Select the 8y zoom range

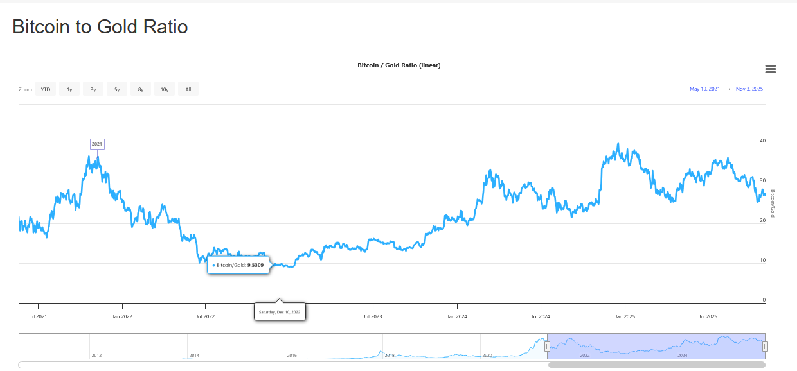pyautogui.click(x=141, y=89)
